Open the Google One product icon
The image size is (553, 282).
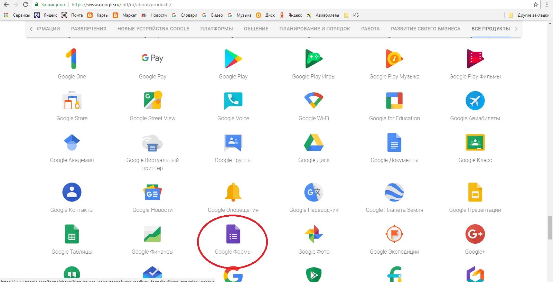click(x=72, y=59)
